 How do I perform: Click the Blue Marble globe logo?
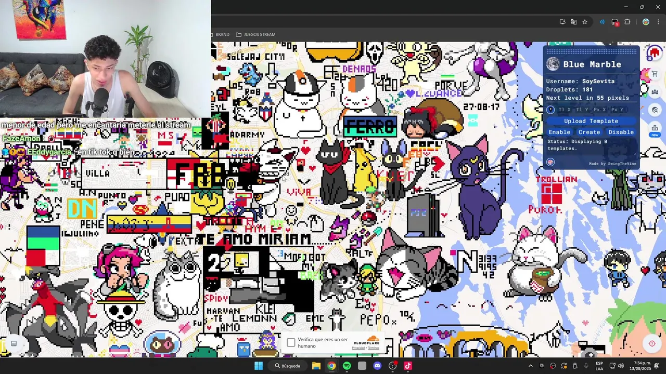(x=553, y=64)
